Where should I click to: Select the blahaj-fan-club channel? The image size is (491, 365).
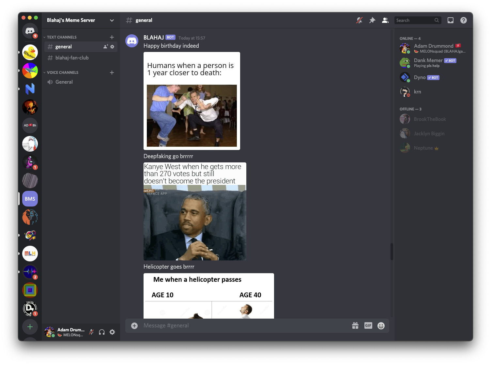click(81, 58)
